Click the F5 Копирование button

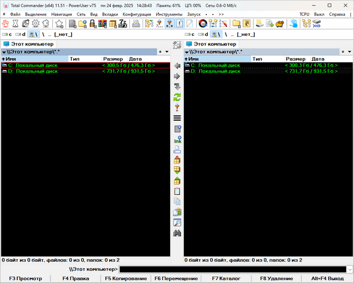(126, 278)
